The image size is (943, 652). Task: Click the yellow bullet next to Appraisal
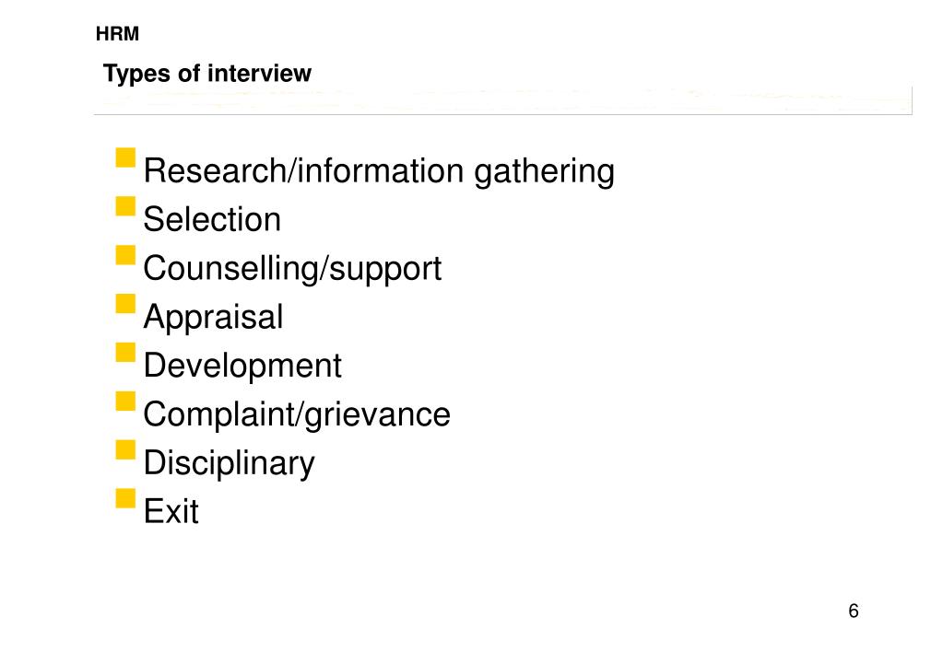(125, 303)
